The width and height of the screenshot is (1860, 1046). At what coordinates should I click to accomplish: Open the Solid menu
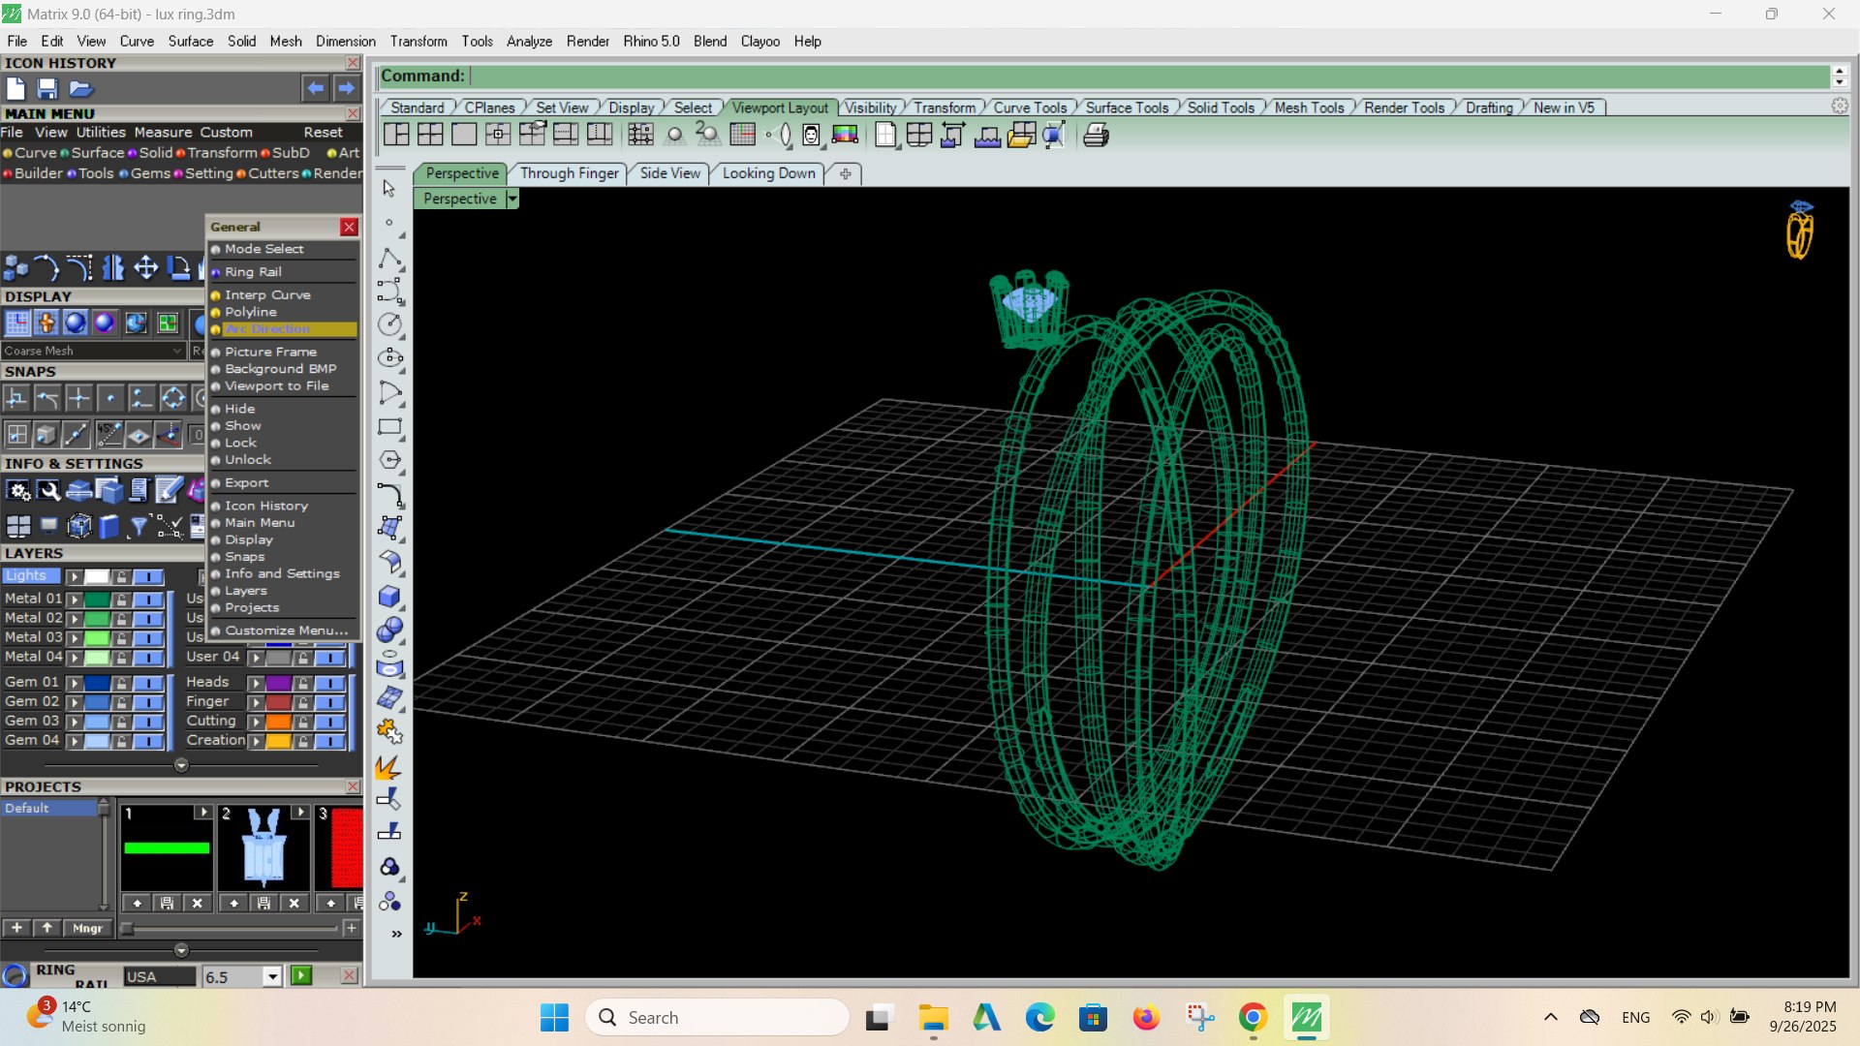tap(241, 42)
